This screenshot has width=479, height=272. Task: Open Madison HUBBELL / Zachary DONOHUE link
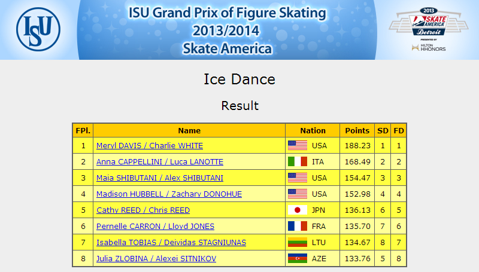(x=169, y=194)
